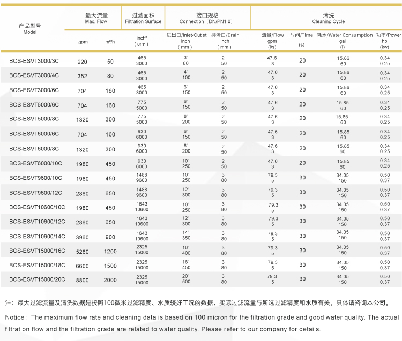Click the Cleaning Cycle header
Image resolution: width=402 pixels, height=341 pixels.
pos(329,18)
